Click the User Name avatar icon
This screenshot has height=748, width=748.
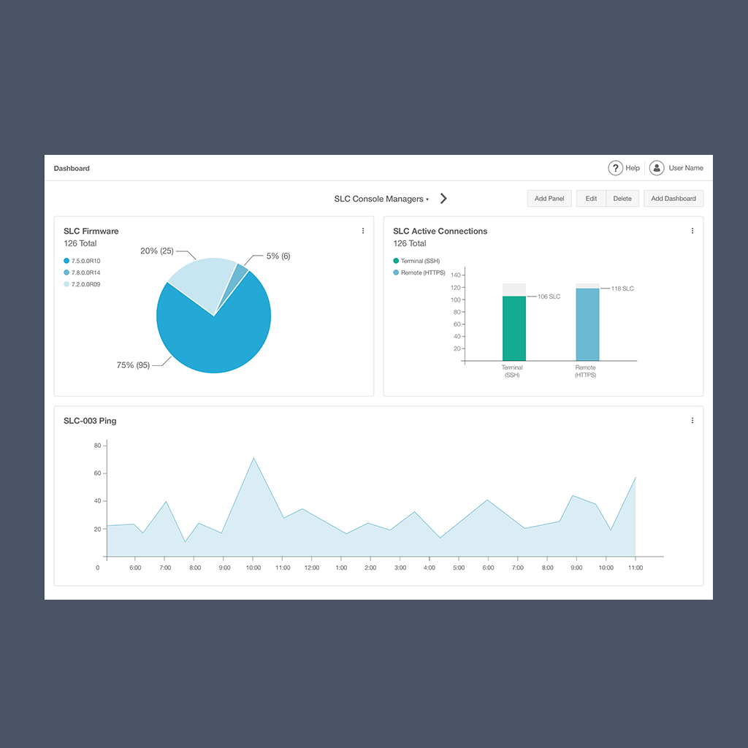(657, 168)
